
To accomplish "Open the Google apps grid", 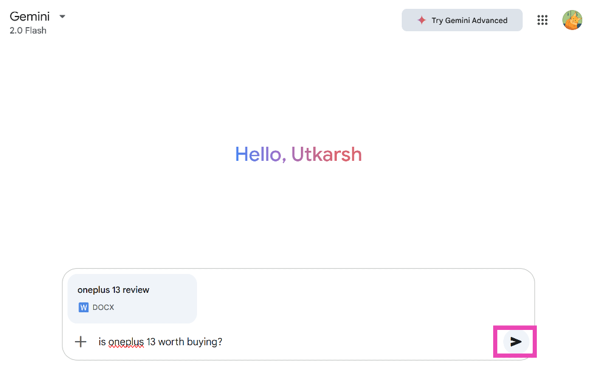I will pos(542,20).
